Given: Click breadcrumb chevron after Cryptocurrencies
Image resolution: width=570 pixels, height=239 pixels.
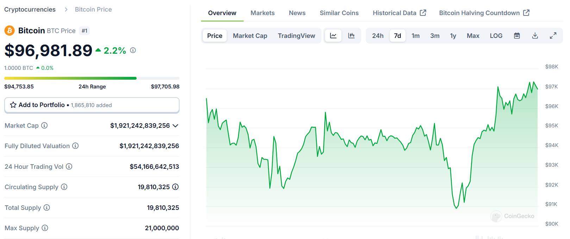Looking at the screenshot, I should [x=66, y=9].
